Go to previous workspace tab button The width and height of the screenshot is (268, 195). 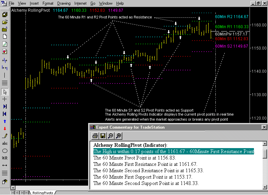pyautogui.click(x=17, y=193)
